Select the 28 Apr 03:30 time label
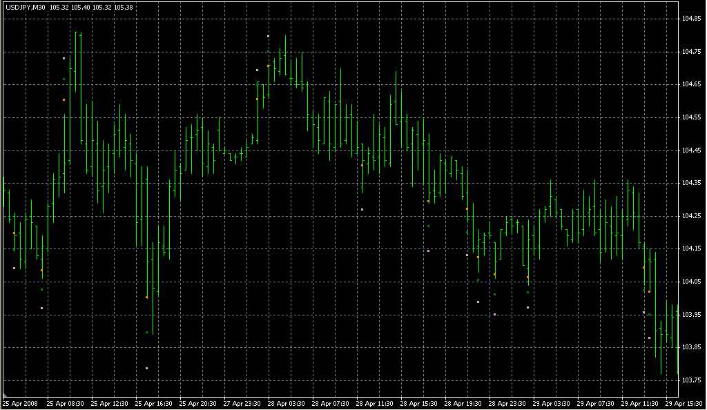707x410 pixels. [287, 403]
